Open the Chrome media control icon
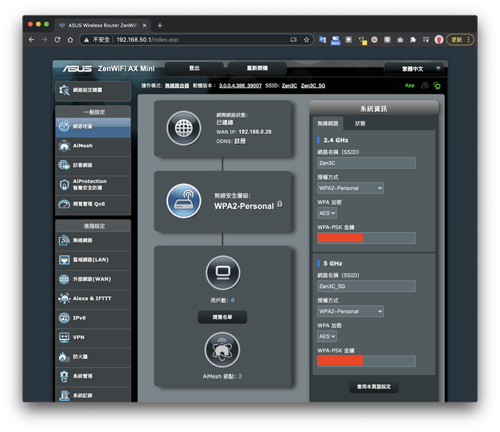The height and width of the screenshot is (432, 500). coord(426,40)
